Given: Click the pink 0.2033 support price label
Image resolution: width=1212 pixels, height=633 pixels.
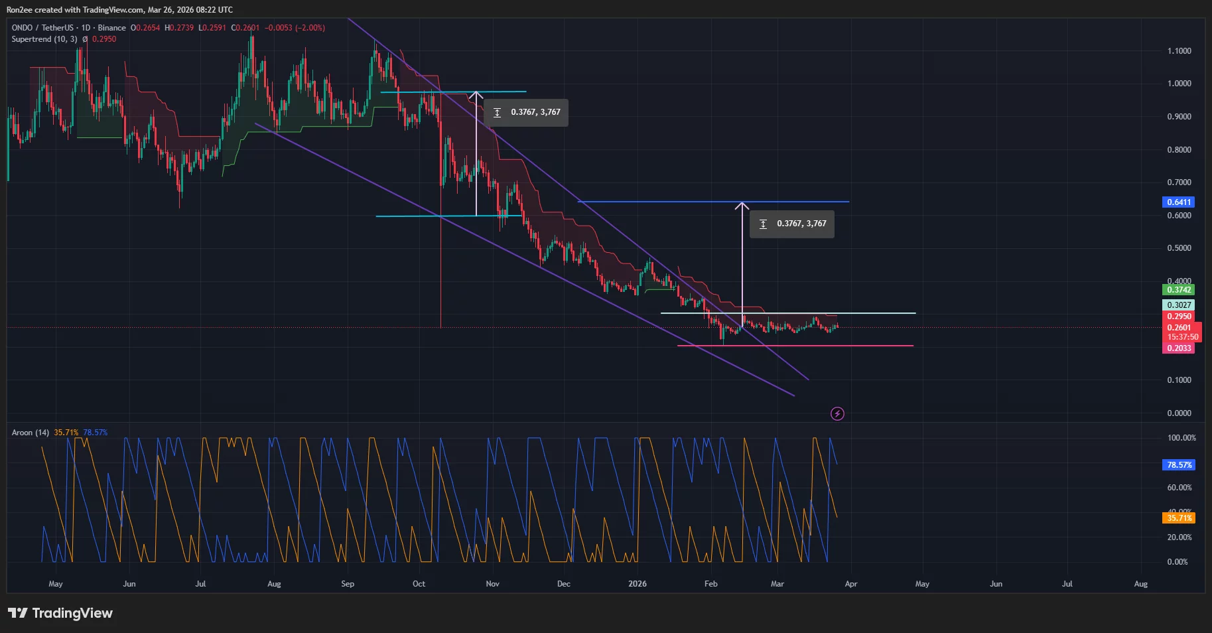Looking at the screenshot, I should tap(1179, 348).
